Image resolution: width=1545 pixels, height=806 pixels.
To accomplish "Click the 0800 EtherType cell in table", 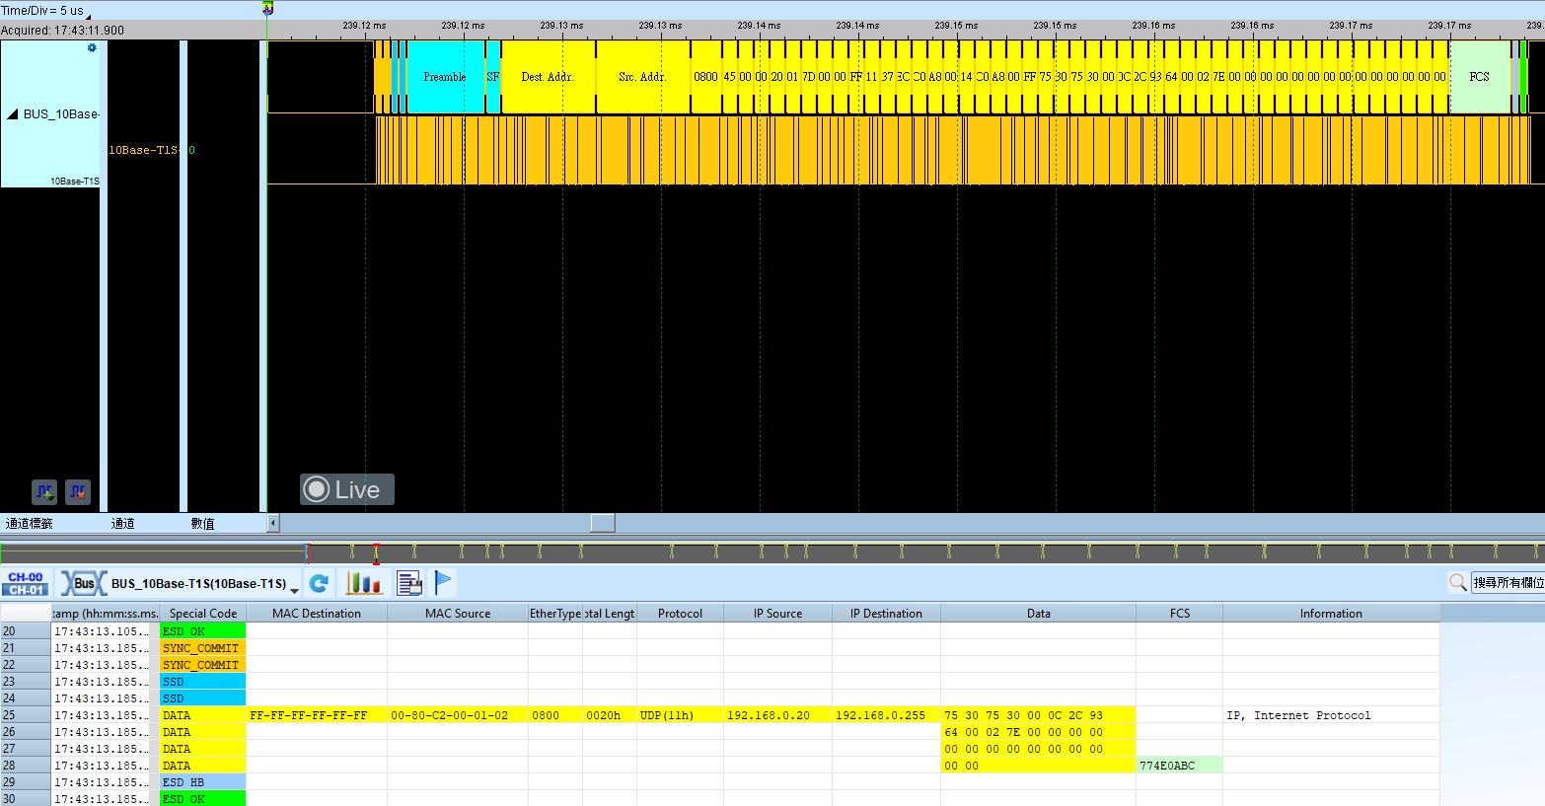I will coord(555,715).
